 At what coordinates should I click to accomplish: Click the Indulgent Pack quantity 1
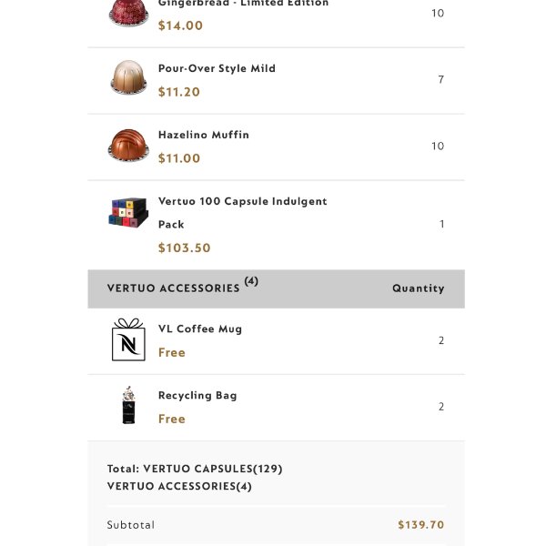click(x=441, y=224)
